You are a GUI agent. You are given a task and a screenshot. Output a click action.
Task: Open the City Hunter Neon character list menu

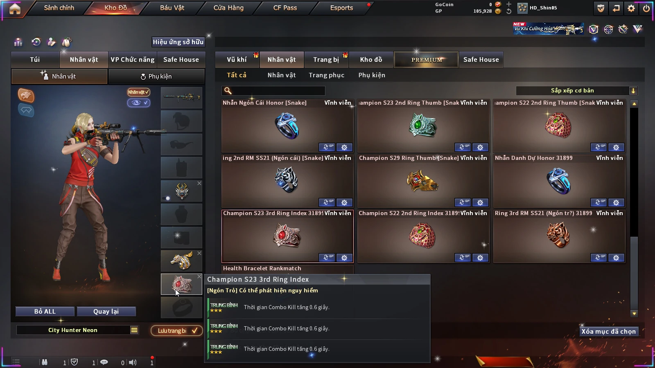click(x=134, y=330)
